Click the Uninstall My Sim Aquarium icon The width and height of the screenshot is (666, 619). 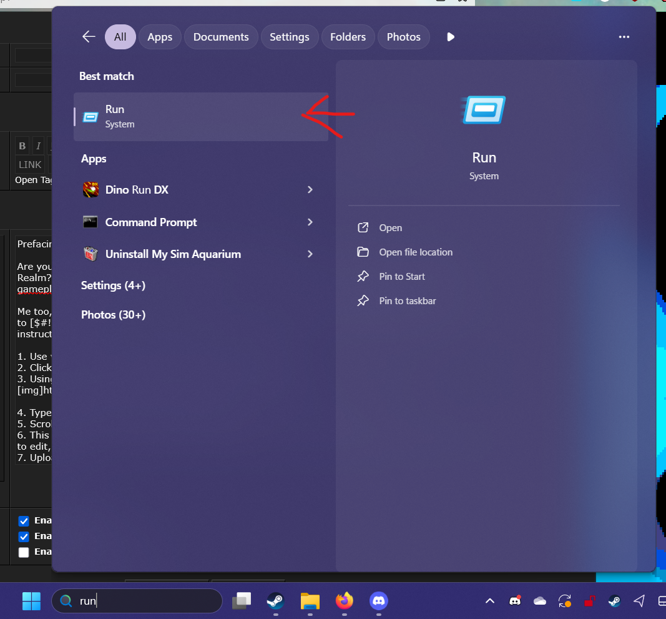(91, 254)
